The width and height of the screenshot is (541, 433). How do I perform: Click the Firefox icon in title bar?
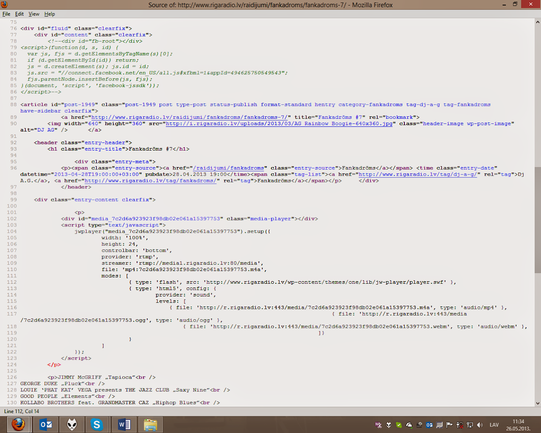pyautogui.click(x=4, y=4)
